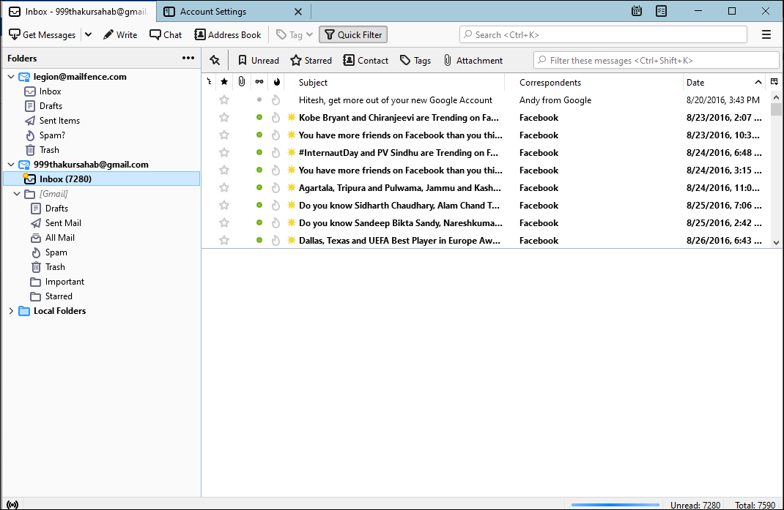Mark #InternautDay message as junk

(x=275, y=153)
